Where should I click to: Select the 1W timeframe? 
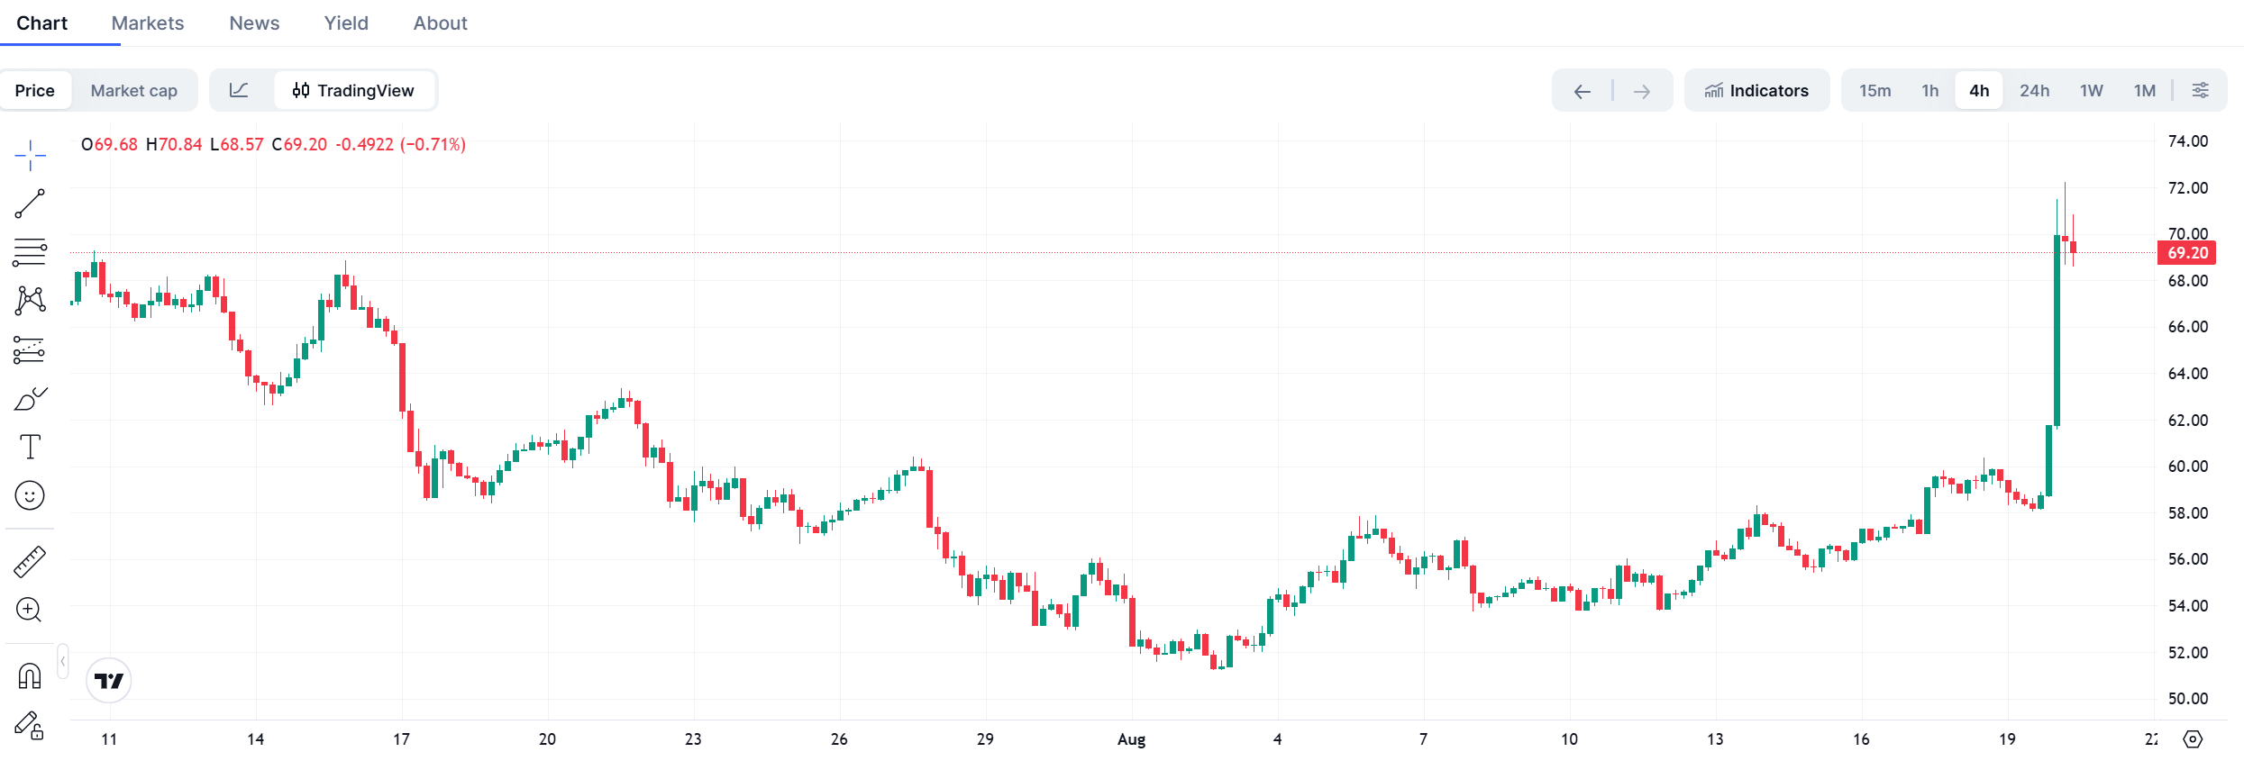pos(2091,90)
